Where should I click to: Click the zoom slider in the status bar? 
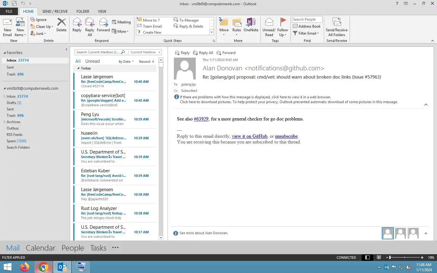click(x=405, y=257)
